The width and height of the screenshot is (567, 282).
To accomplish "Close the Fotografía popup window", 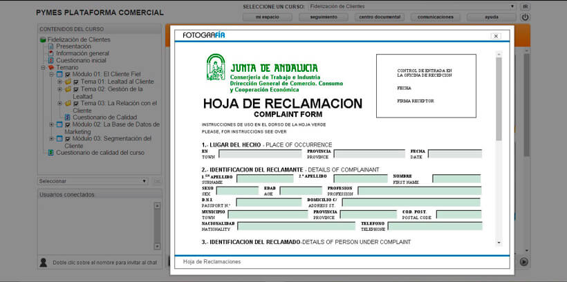I will tap(496, 36).
